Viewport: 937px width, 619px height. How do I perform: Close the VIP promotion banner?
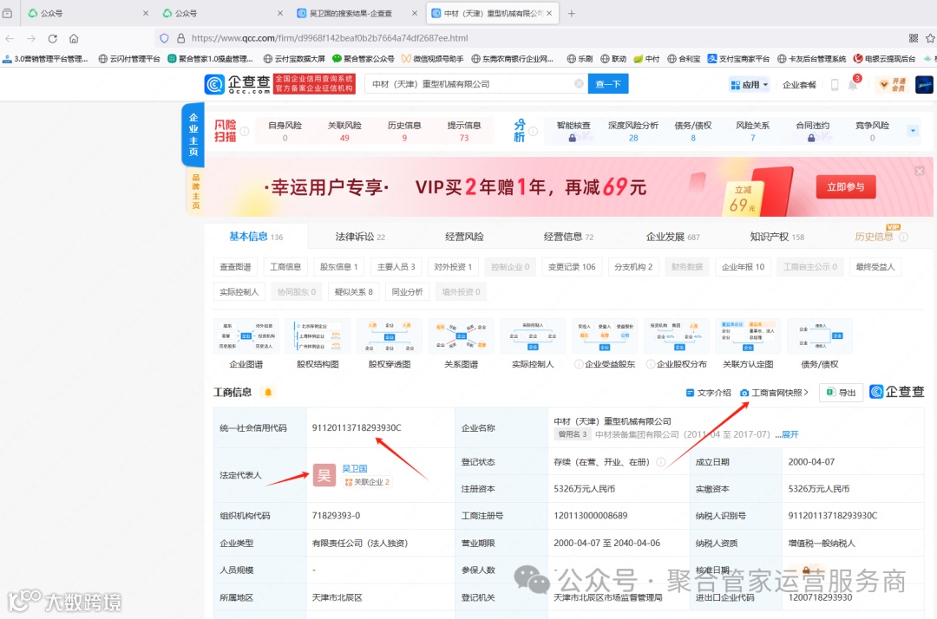[919, 171]
